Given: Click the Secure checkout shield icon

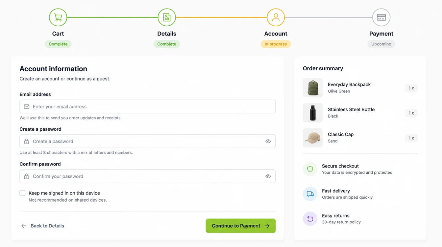Looking at the screenshot, I should (x=310, y=169).
